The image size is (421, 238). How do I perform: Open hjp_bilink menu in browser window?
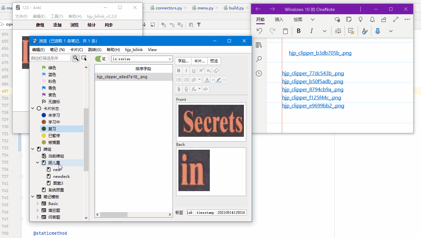click(x=134, y=49)
